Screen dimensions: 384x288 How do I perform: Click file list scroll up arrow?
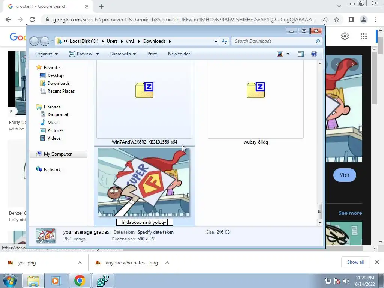tap(319, 63)
